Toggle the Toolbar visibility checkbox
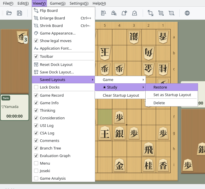The image size is (205, 189). [x=36, y=56]
